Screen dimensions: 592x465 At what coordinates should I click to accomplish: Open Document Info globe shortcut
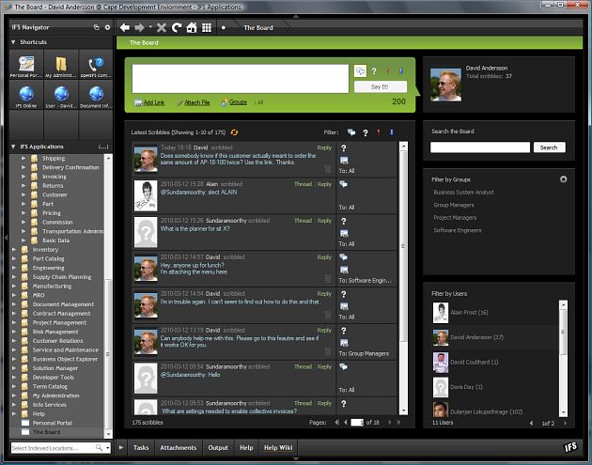coord(96,96)
